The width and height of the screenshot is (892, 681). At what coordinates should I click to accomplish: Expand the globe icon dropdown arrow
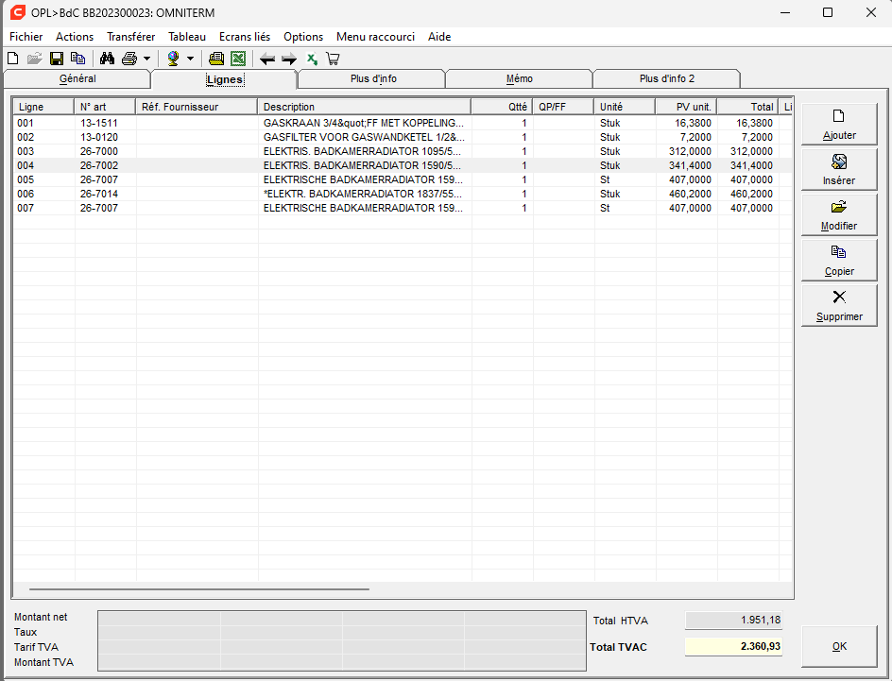[190, 59]
